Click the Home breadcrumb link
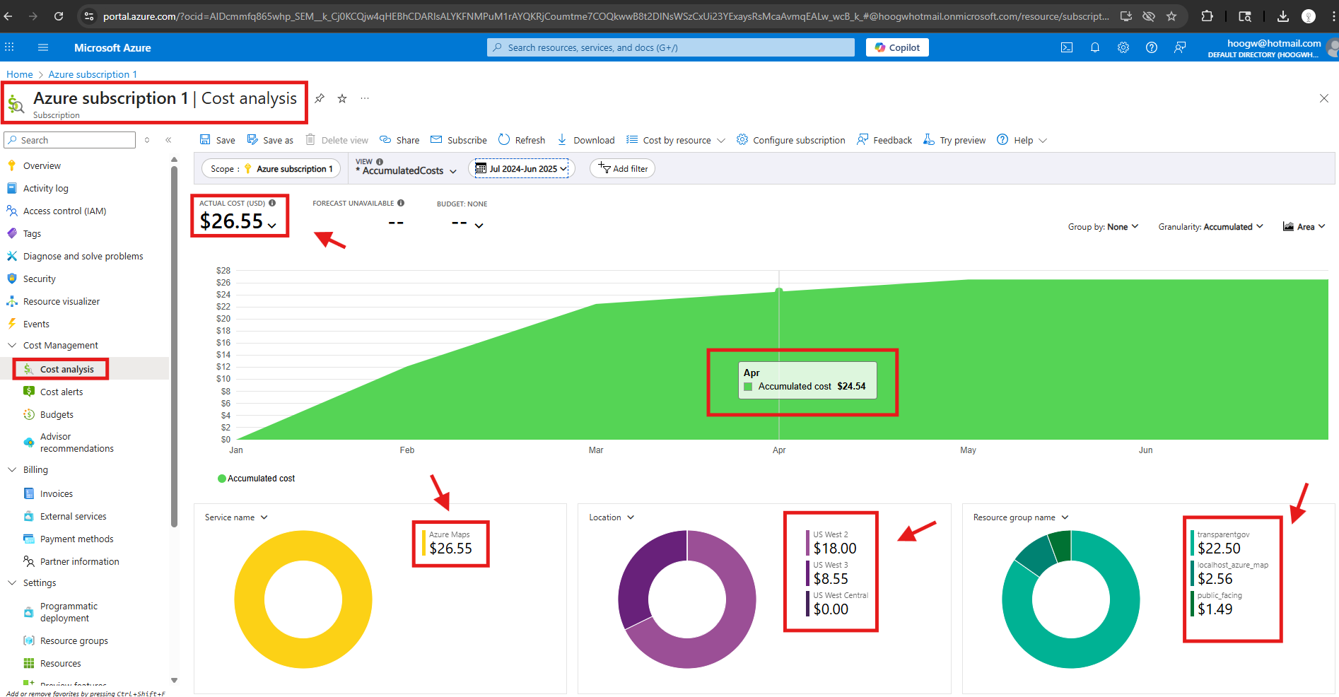The width and height of the screenshot is (1339, 697). click(x=20, y=74)
